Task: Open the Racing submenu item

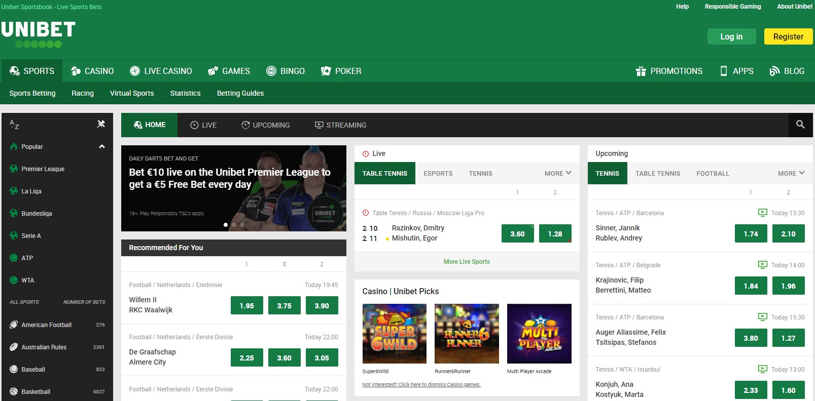Action: [x=83, y=93]
